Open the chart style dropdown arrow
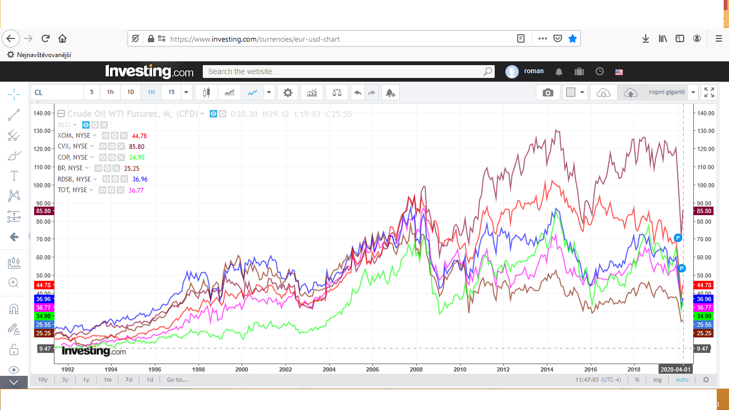This screenshot has height=410, width=729. [269, 92]
